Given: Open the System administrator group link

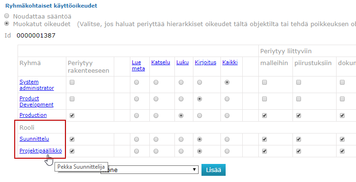Looking at the screenshot, I should 37,85.
